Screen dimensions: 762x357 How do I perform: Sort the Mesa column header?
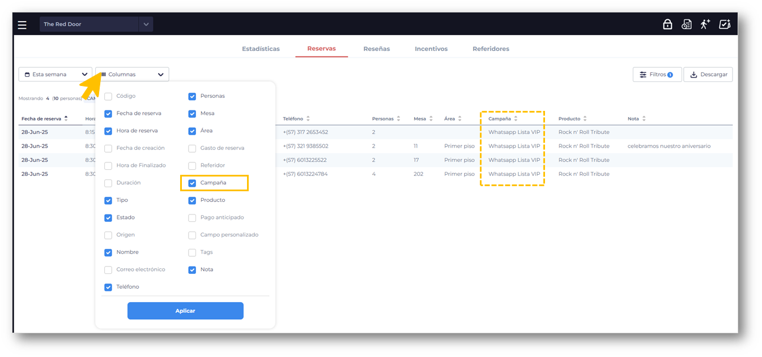point(431,119)
